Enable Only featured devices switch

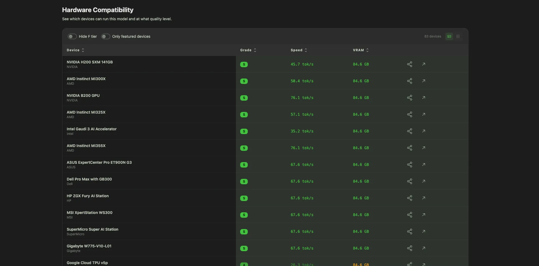[106, 36]
